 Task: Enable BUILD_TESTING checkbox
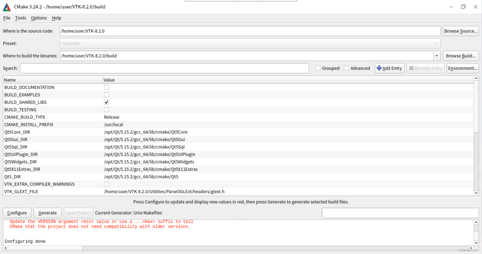(107, 110)
